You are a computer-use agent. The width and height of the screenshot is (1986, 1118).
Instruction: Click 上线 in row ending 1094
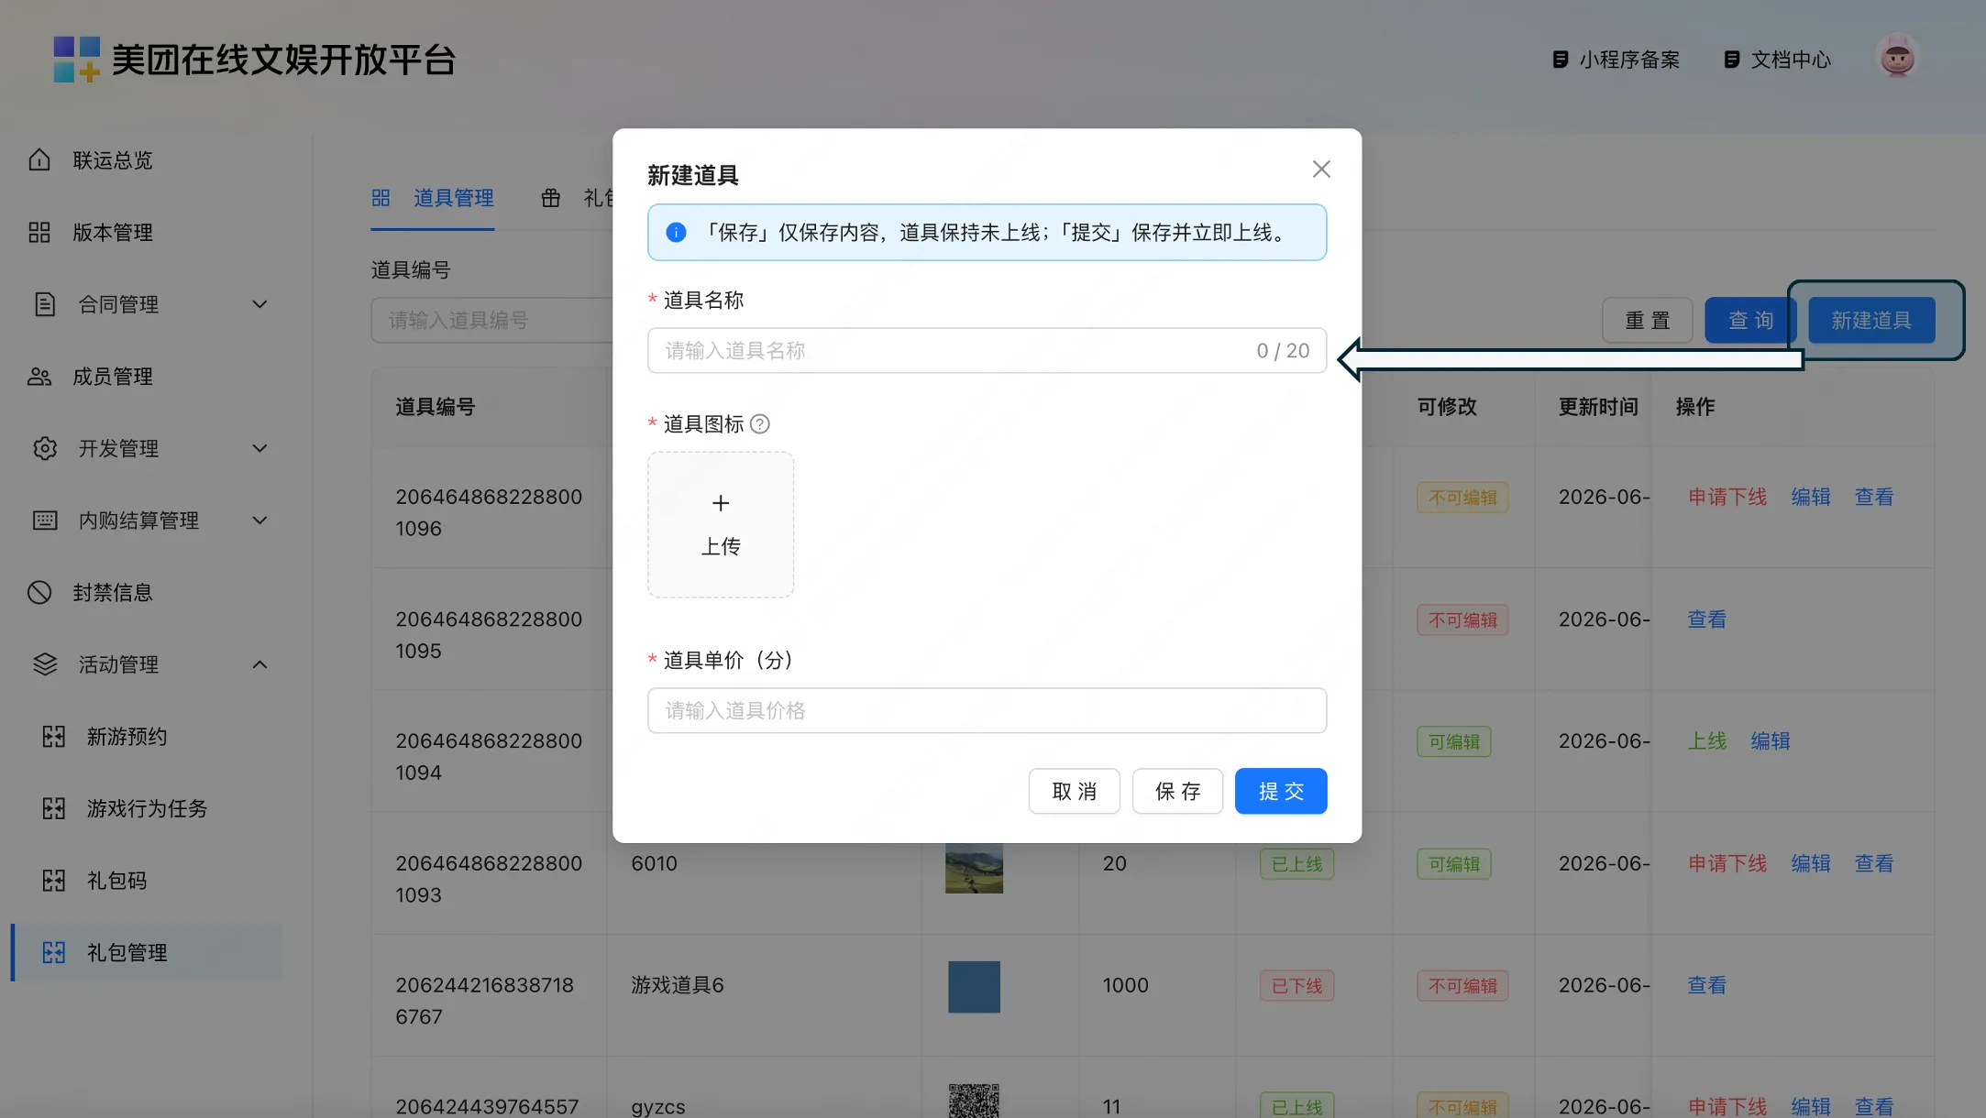coord(1707,740)
